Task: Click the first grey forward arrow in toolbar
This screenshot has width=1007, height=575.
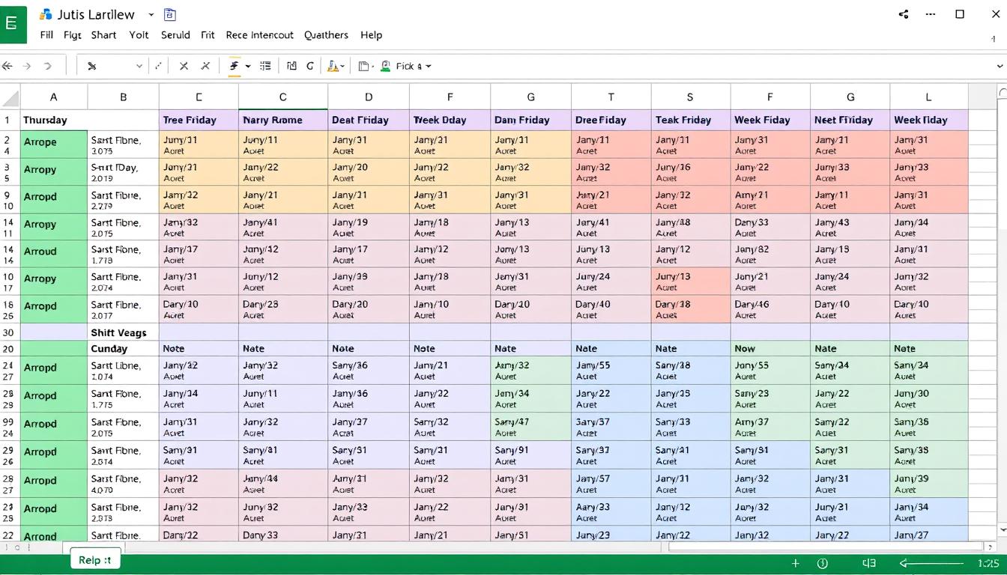Action: pos(28,66)
